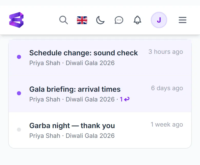Open 'Gala briefing: arrival times' message
The image size is (200, 165).
pos(100,94)
